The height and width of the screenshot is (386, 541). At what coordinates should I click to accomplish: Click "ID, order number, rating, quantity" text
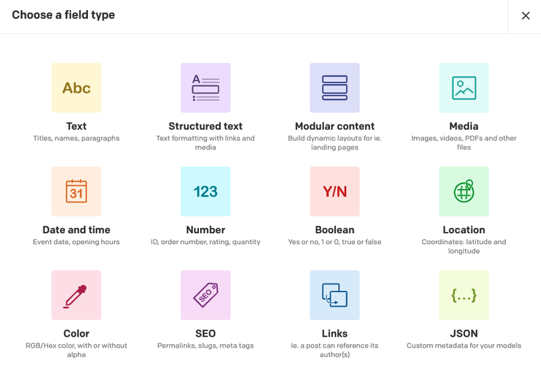pyautogui.click(x=206, y=242)
